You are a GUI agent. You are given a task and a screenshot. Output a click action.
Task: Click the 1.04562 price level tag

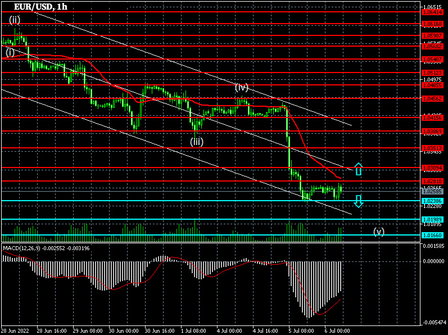(433, 98)
